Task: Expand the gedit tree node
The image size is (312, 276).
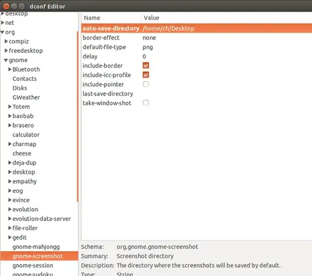Action: point(10,237)
